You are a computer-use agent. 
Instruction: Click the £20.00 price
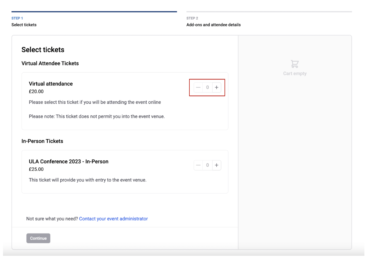point(36,91)
